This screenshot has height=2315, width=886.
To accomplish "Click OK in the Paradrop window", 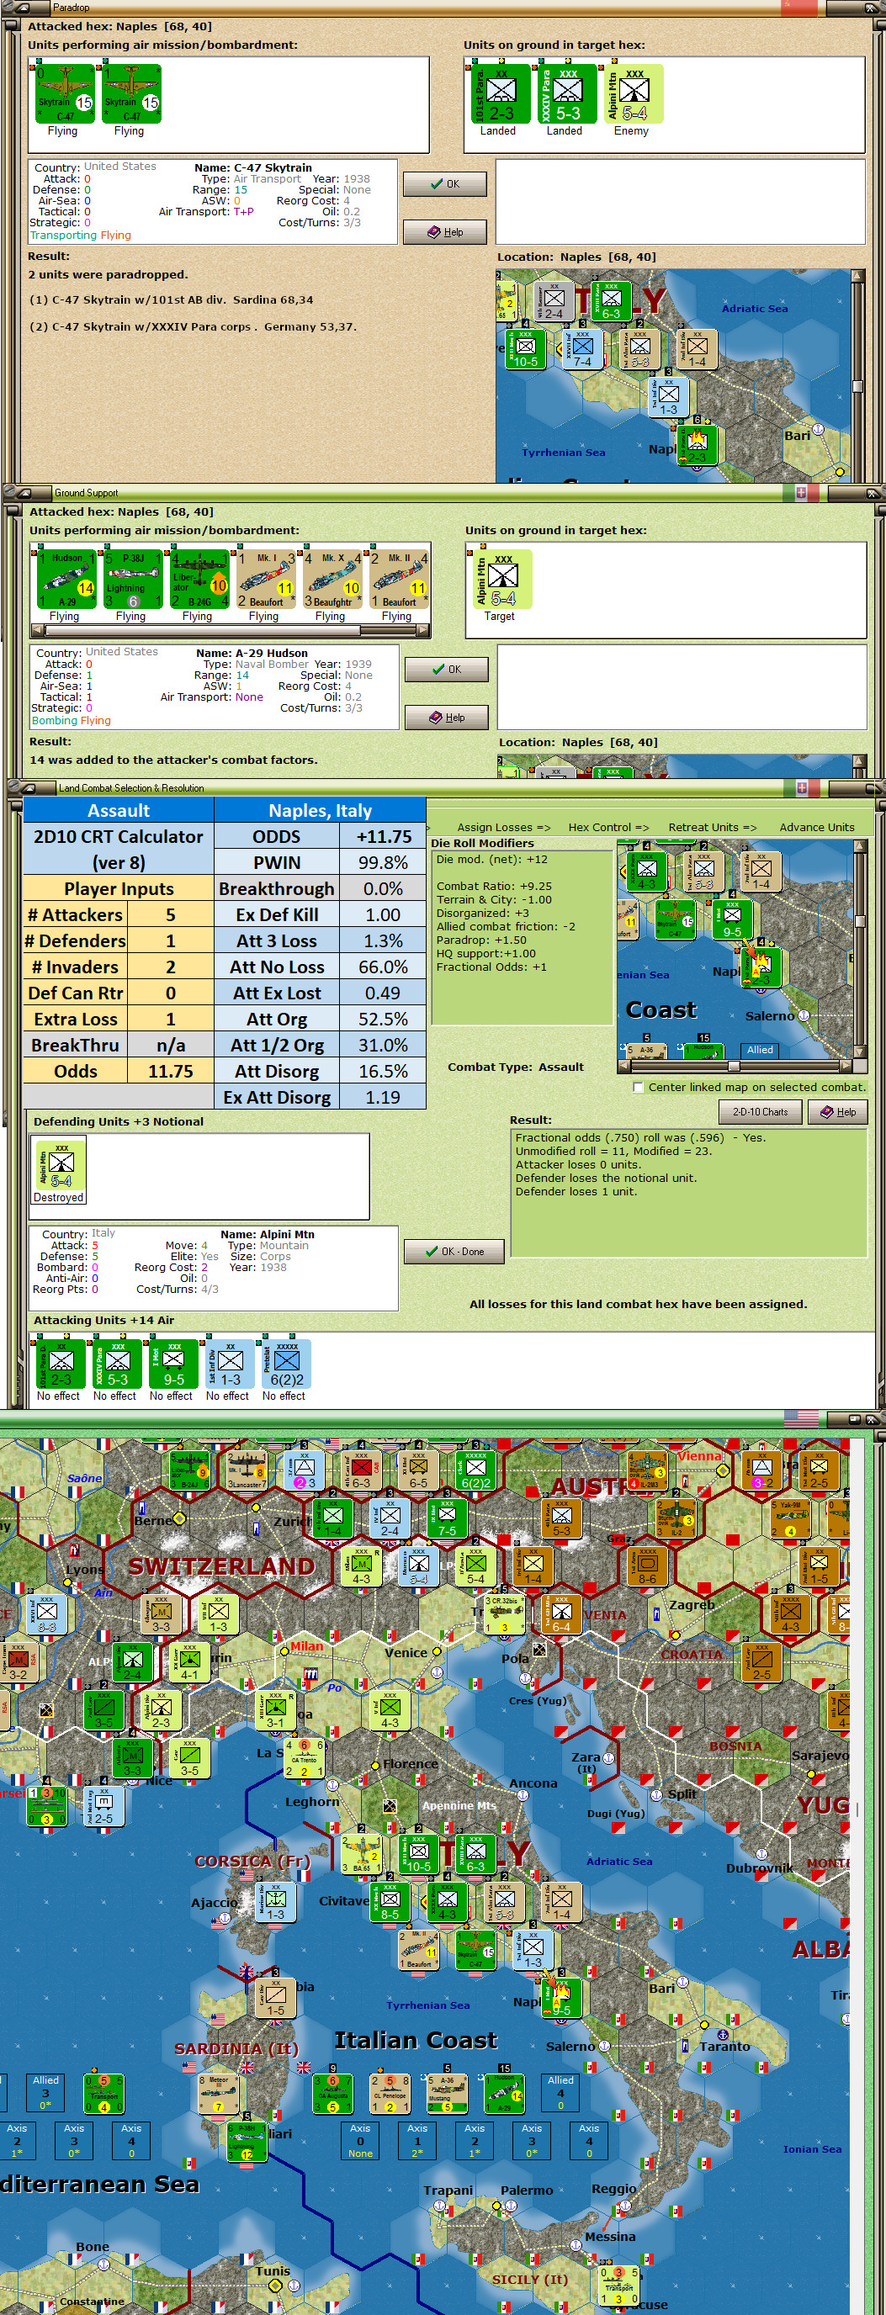I will [x=445, y=184].
